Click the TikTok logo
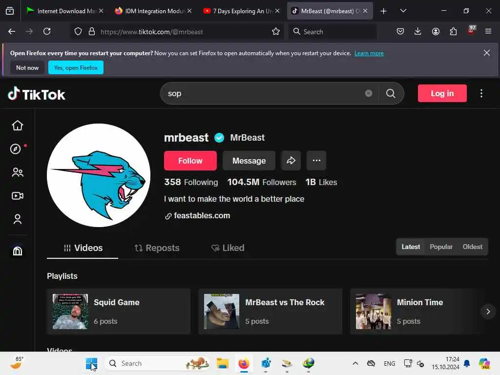The width and height of the screenshot is (500, 375). (36, 94)
